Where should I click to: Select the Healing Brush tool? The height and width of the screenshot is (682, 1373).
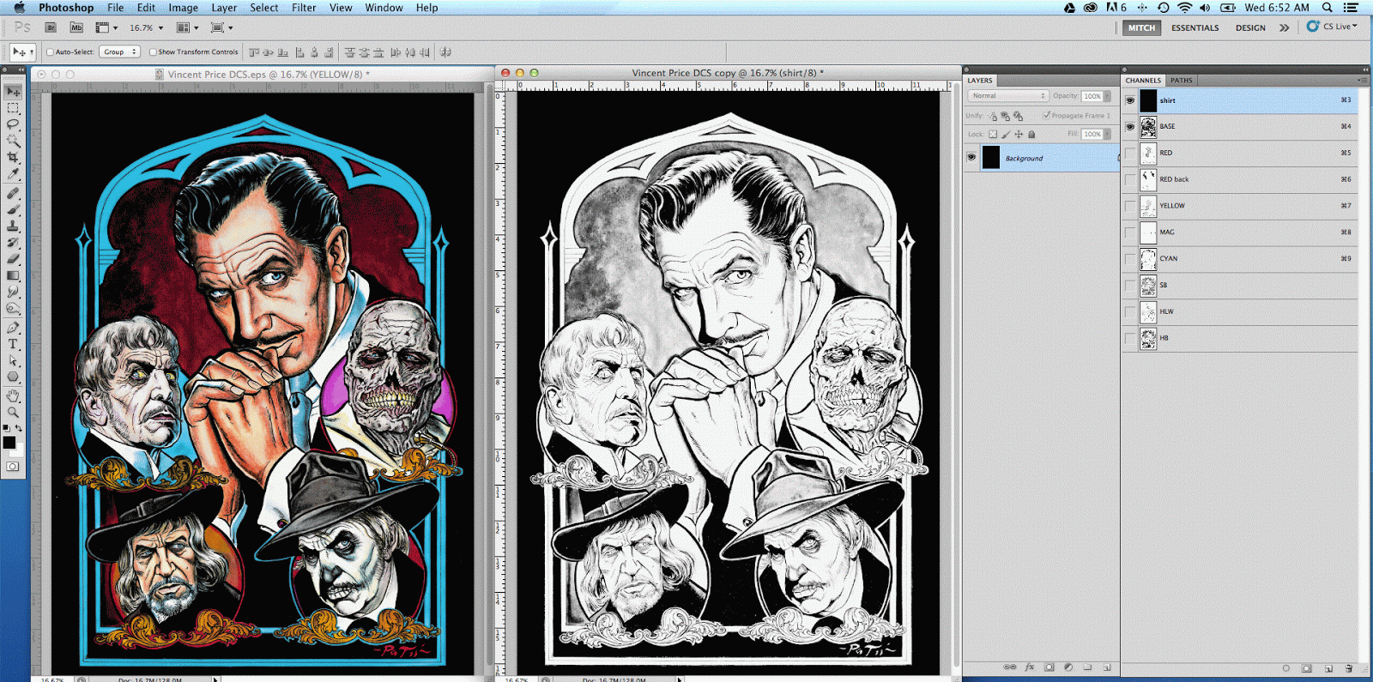[13, 193]
